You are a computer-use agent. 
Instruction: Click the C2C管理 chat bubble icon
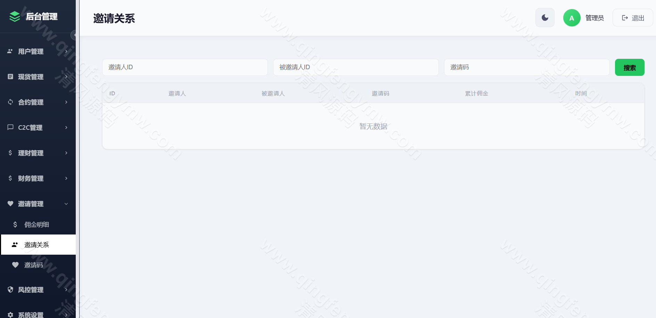(x=10, y=127)
